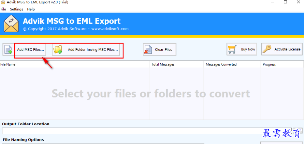Click the Messages Converted column header
304x144 pixels.
(232, 64)
